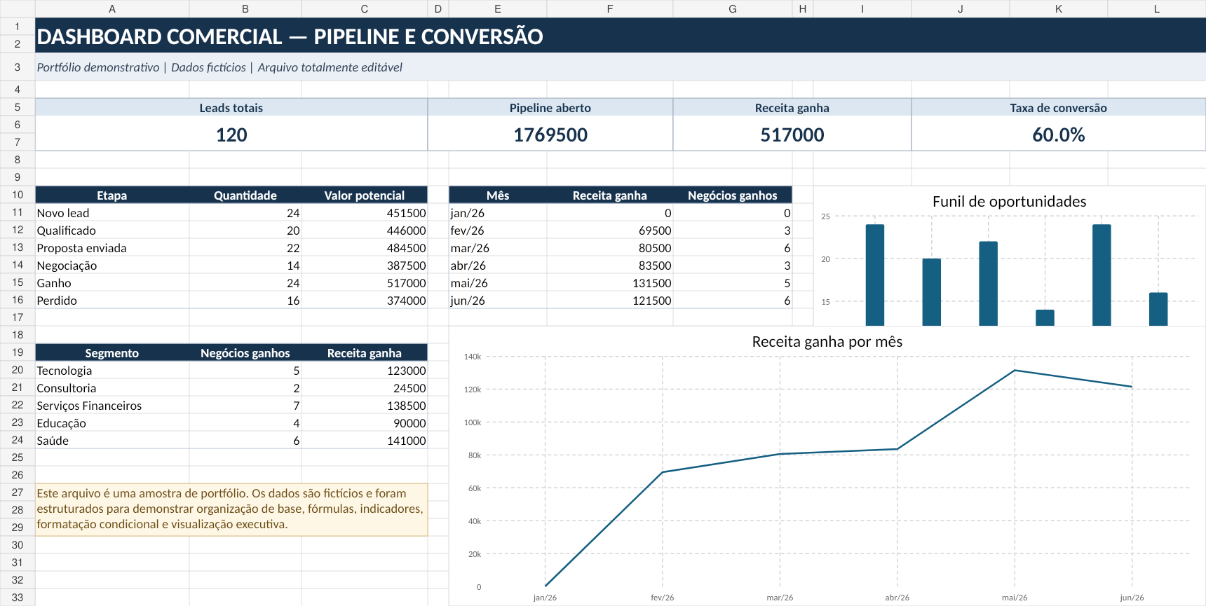Select the 'Saúde' segment cell
The width and height of the screenshot is (1206, 606).
[x=112, y=440]
